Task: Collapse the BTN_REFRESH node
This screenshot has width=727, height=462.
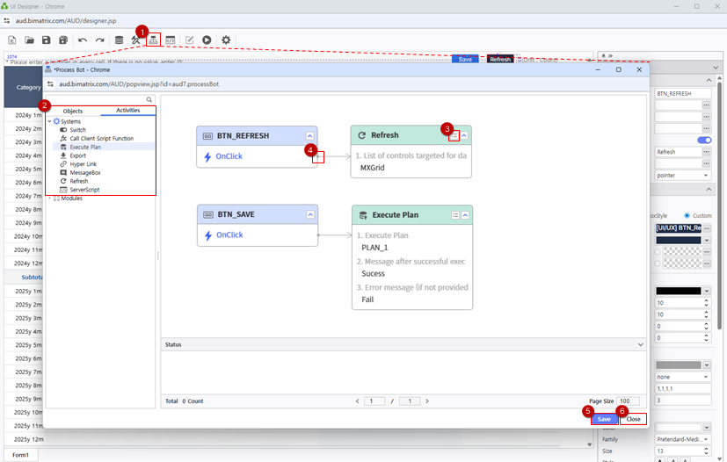Action: [x=310, y=136]
